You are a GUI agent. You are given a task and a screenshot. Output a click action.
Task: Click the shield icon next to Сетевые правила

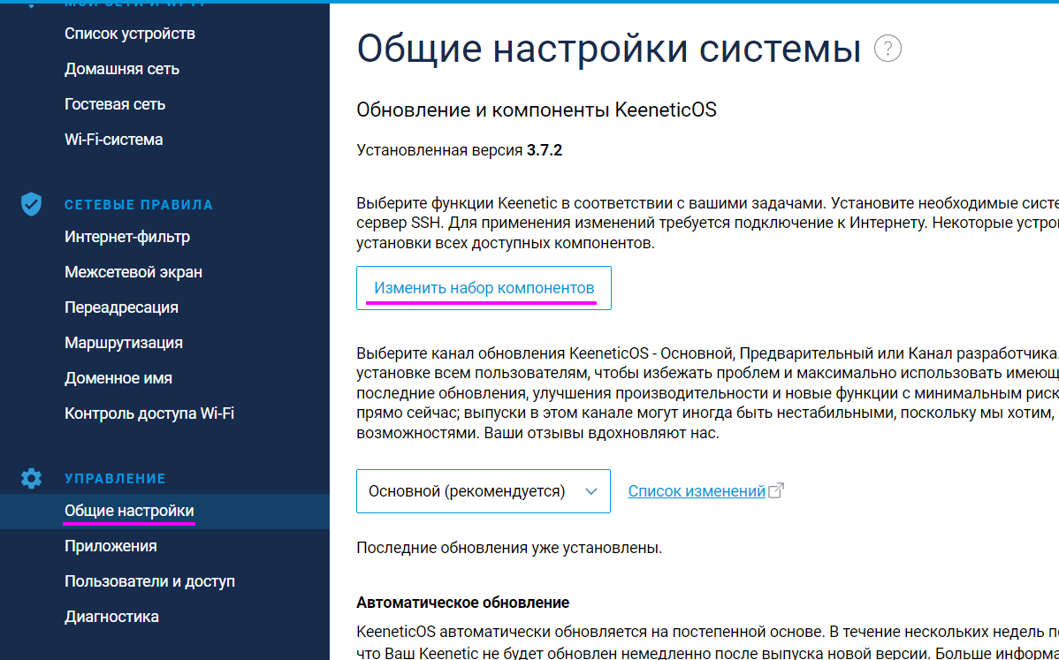(31, 204)
